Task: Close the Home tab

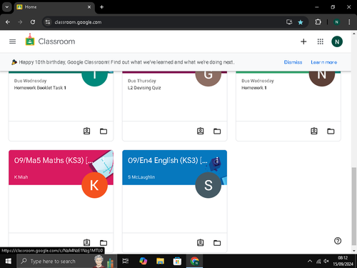Action: click(89, 7)
